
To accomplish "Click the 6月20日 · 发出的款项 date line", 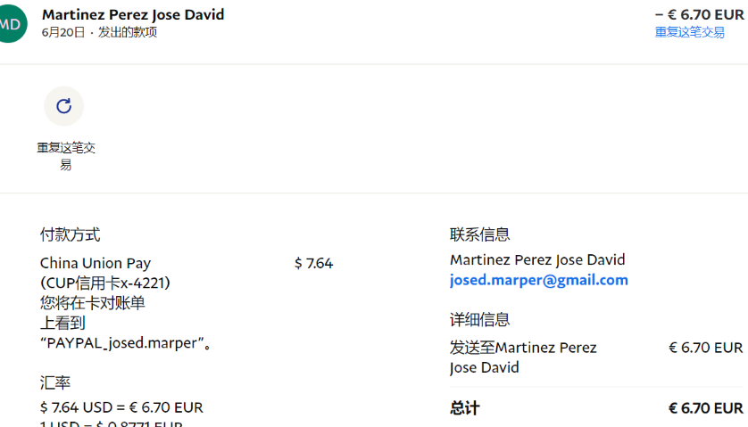I will coord(99,32).
